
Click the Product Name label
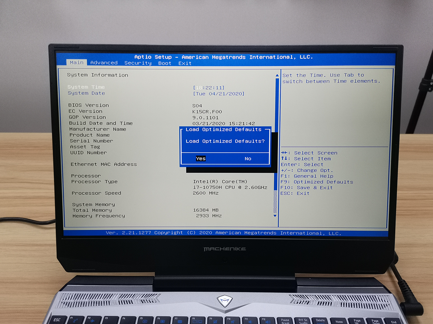coord(89,135)
